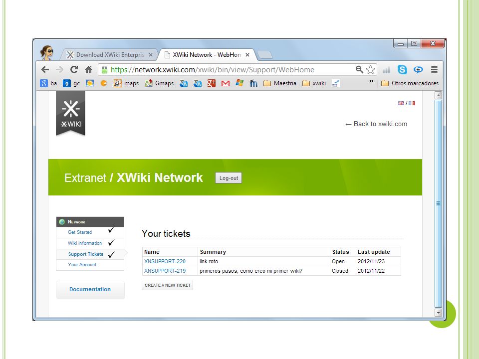Click the blue chat bubble extension icon
479x359 pixels.
coord(418,70)
